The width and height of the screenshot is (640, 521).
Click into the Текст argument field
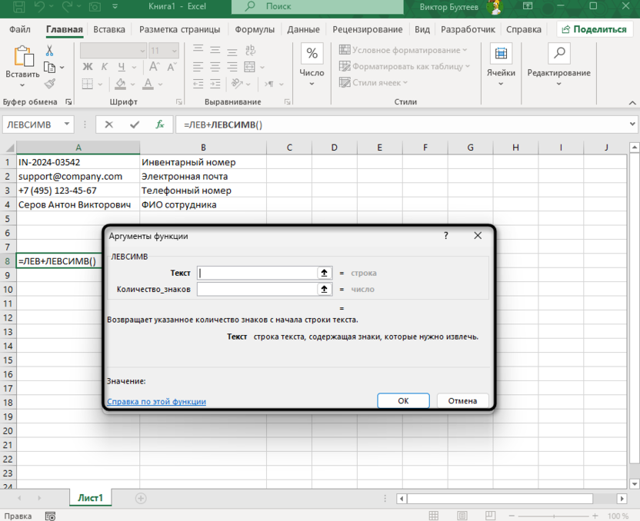256,273
